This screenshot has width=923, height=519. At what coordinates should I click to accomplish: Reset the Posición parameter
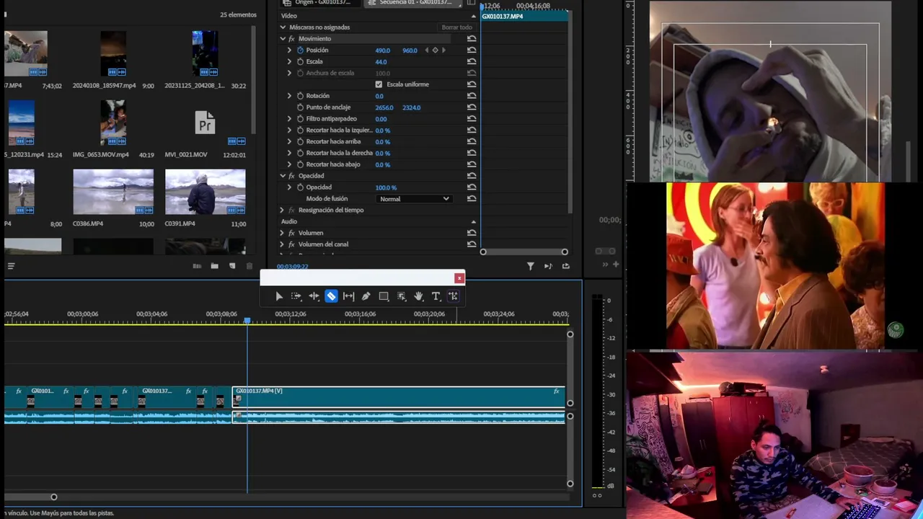pyautogui.click(x=472, y=50)
